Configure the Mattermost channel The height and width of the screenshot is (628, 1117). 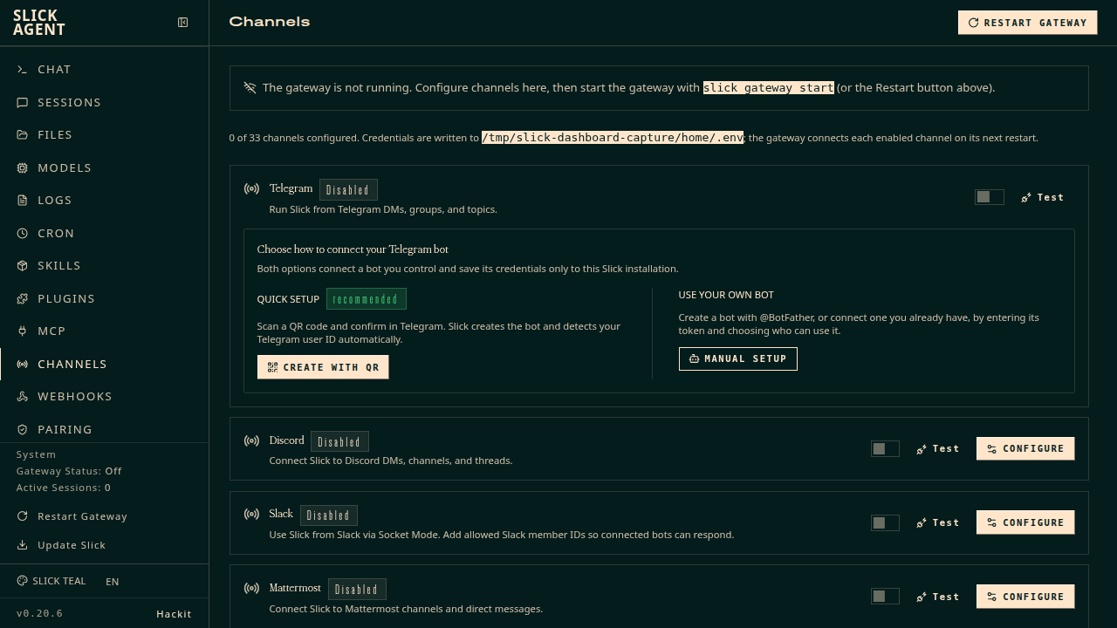tap(1025, 597)
